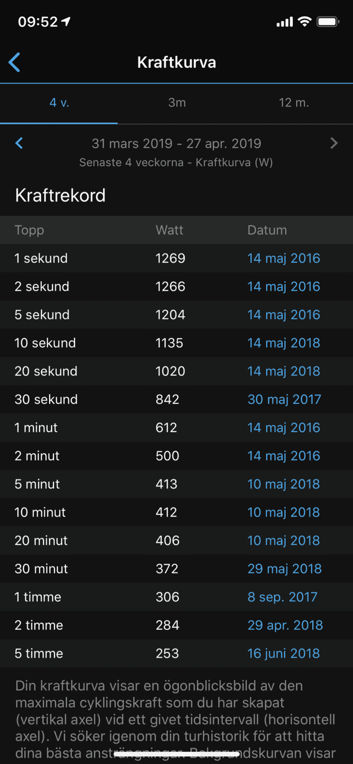Open the 29 maj 2018 date link

(285, 569)
